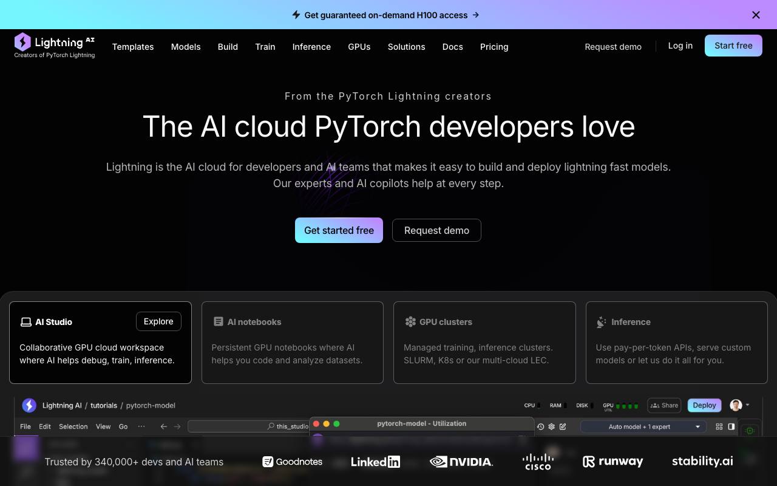Click the Get started free button
Image resolution: width=777 pixels, height=486 pixels.
(339, 230)
